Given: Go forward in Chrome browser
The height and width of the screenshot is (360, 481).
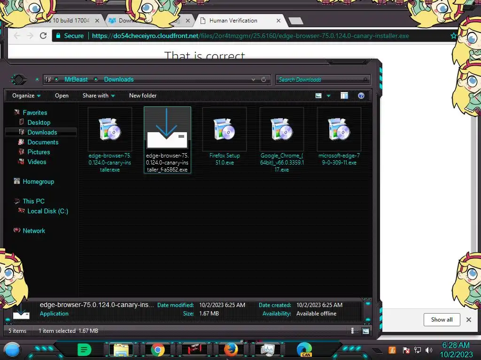Looking at the screenshot, I should click(30, 36).
